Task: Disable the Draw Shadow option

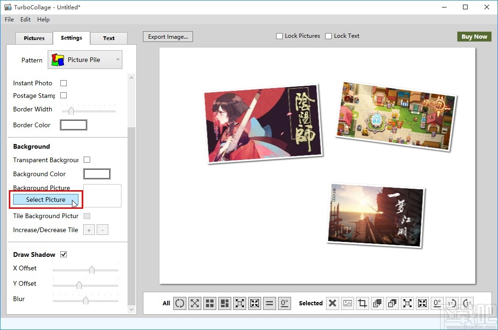Action: [x=64, y=254]
